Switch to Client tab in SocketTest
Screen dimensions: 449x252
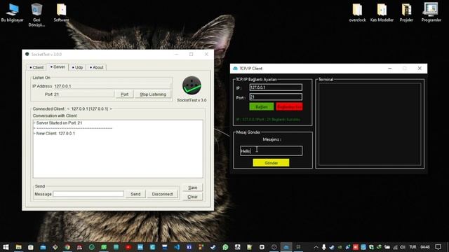point(36,67)
